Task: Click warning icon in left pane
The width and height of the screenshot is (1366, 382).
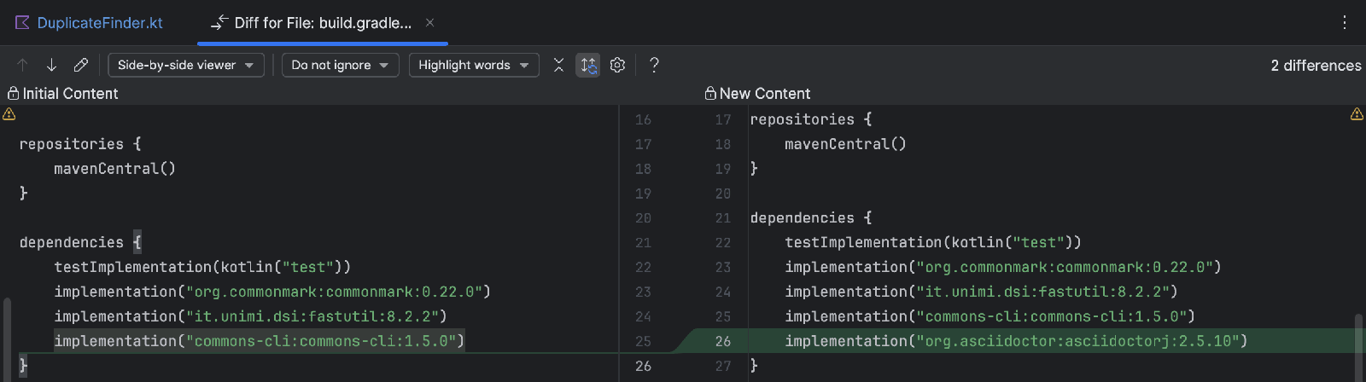Action: coord(9,114)
